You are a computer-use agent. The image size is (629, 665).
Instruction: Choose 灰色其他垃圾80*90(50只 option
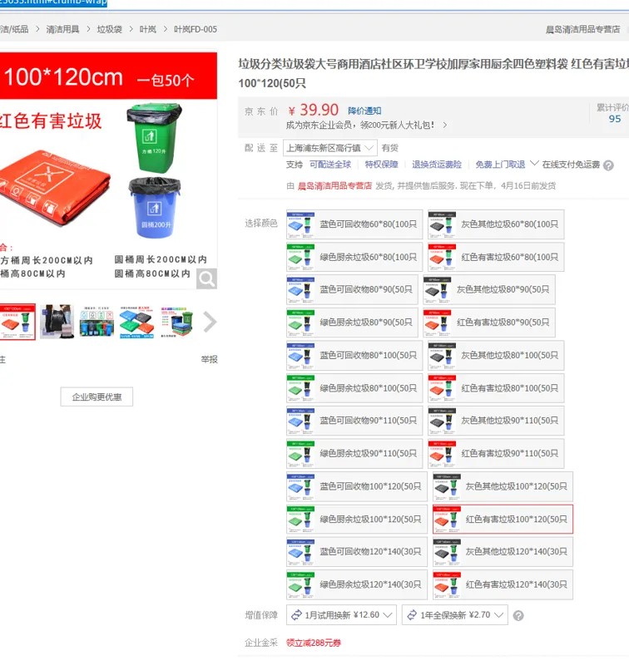tap(489, 289)
